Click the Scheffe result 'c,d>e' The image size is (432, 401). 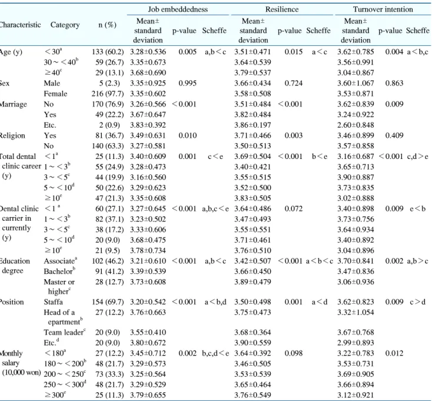[418, 157]
